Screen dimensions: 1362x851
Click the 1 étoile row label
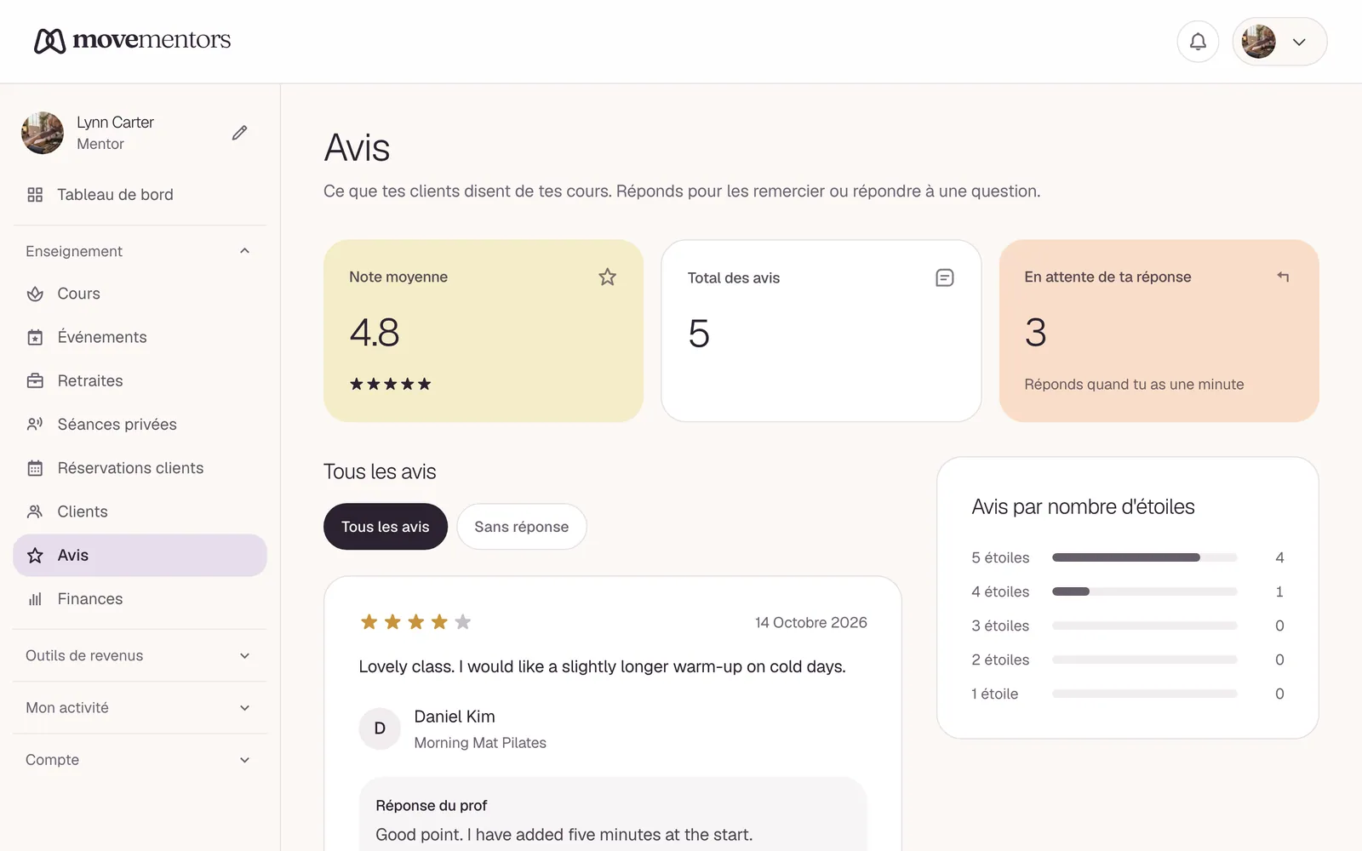click(995, 694)
